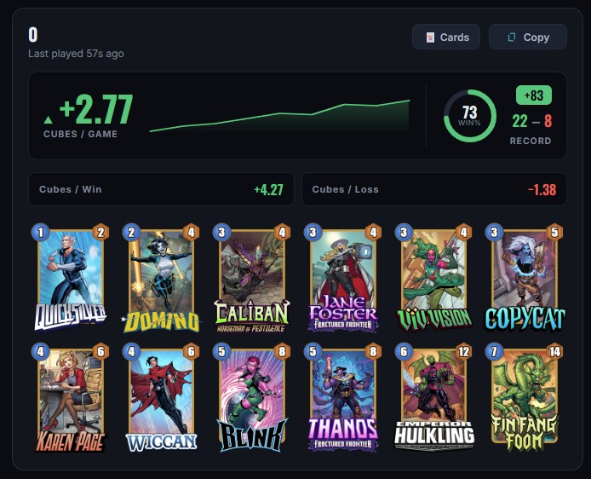Open the Blink card
The image size is (591, 479).
[252, 398]
